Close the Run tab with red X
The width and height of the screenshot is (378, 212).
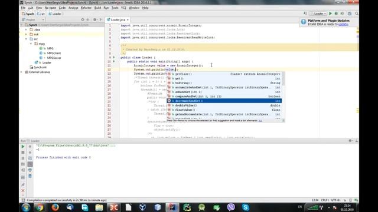[23, 191]
